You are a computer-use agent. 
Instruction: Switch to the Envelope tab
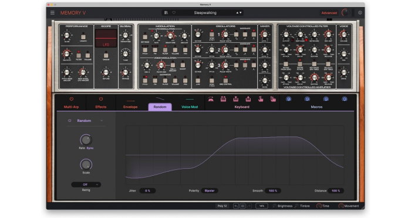(130, 107)
